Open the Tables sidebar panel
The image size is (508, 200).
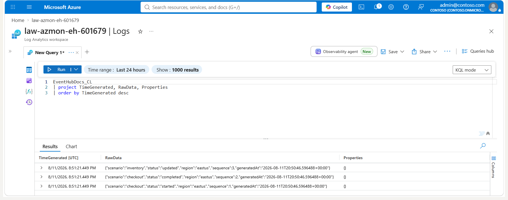click(29, 70)
